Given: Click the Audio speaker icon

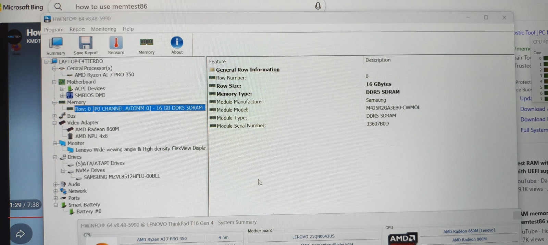Looking at the screenshot, I should (x=63, y=184).
